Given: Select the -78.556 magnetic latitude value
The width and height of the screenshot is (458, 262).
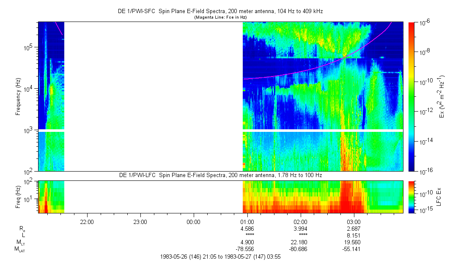Looking at the screenshot, I should pos(247,249).
